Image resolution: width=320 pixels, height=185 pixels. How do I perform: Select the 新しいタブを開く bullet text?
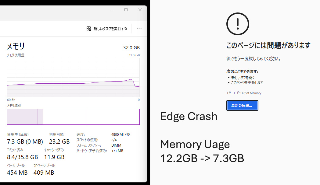[x=243, y=78]
